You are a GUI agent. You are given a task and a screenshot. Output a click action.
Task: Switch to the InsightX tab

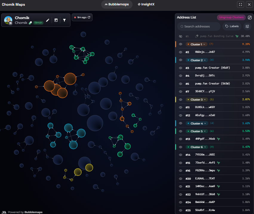coord(146,4)
